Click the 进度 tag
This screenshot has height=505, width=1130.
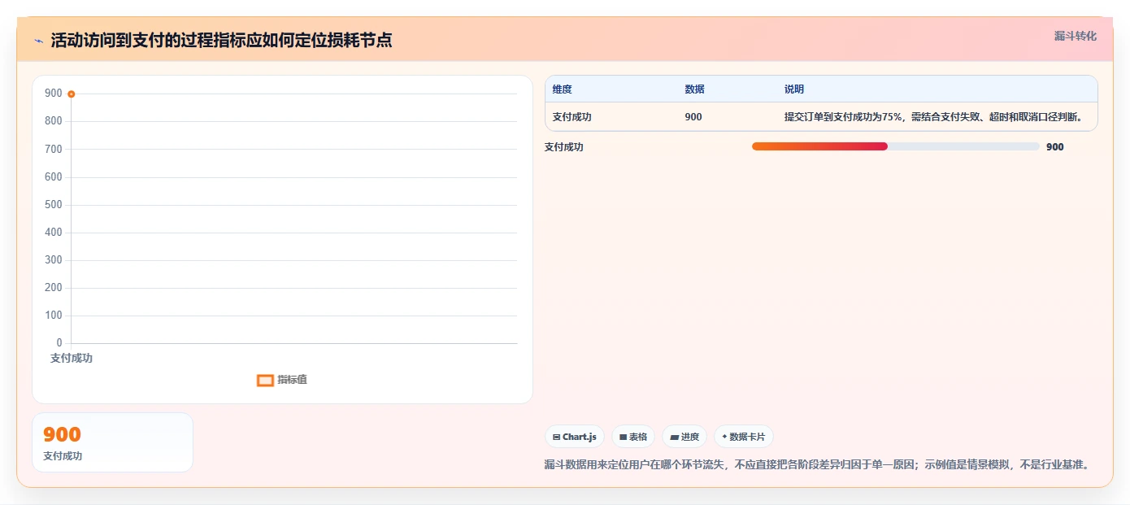click(685, 437)
